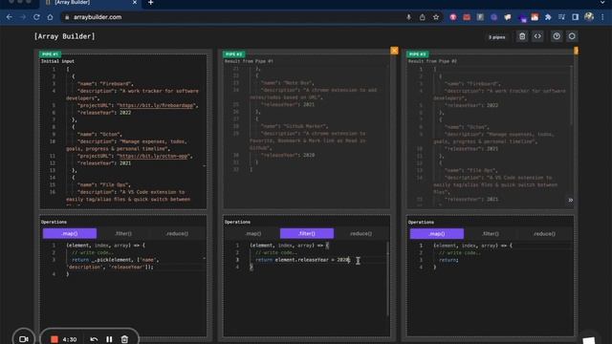Toggle the browser side panel icon
This screenshot has width=612, height=344.
pyautogui.click(x=576, y=17)
